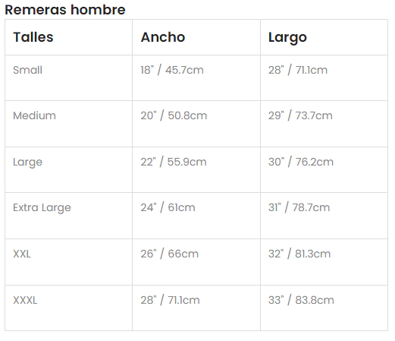Image resolution: width=395 pixels, height=341 pixels.
Task: Select the Ancho column header
Action: click(x=163, y=37)
